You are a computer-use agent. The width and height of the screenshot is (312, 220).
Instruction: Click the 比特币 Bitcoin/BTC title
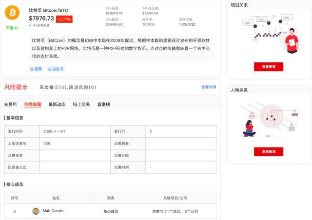(49, 10)
